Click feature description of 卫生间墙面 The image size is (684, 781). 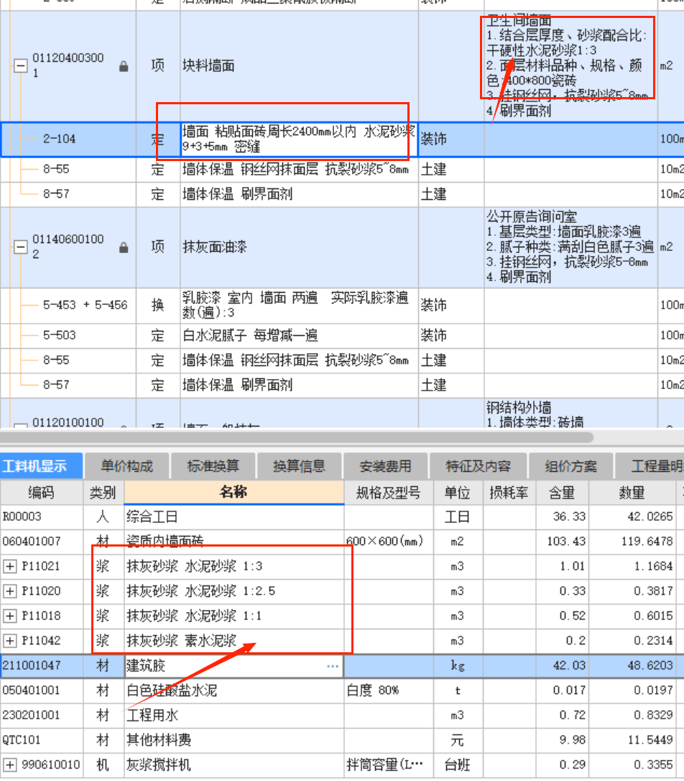pyautogui.click(x=570, y=65)
